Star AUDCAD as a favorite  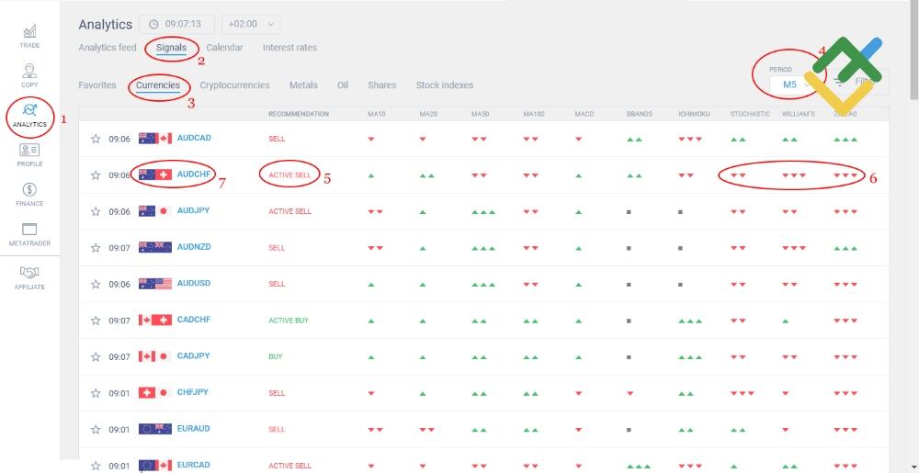pos(96,139)
